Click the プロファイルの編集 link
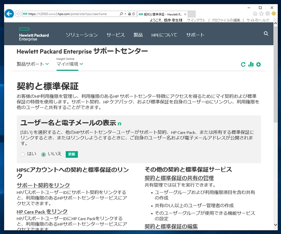The width and height of the screenshot is (281, 234). pyautogui.click(x=226, y=20)
